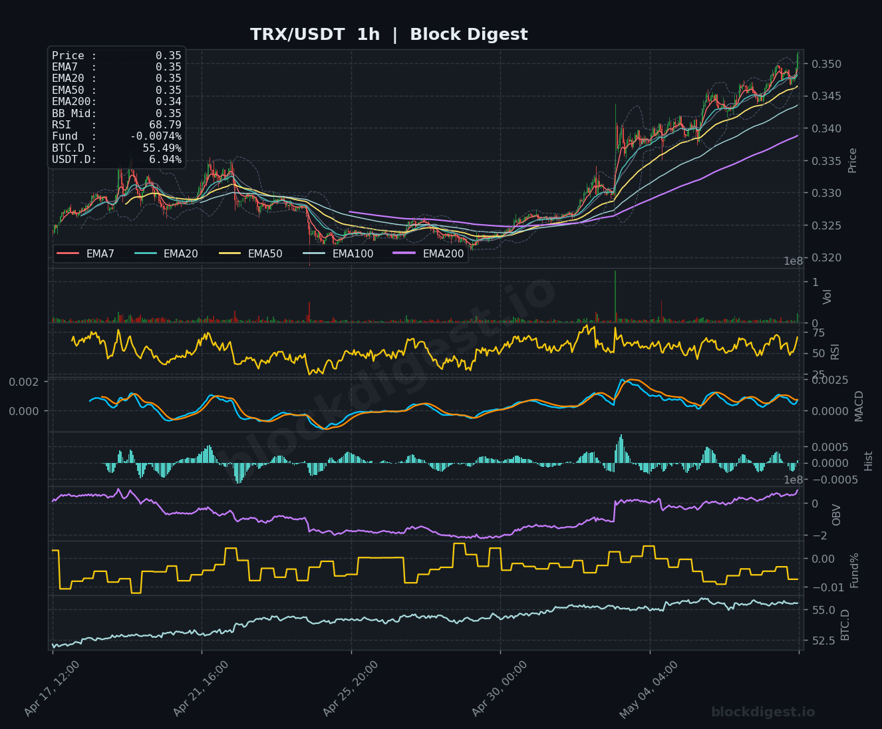Image resolution: width=882 pixels, height=729 pixels.
Task: Select the EMA50 legend entry
Action: click(x=251, y=253)
